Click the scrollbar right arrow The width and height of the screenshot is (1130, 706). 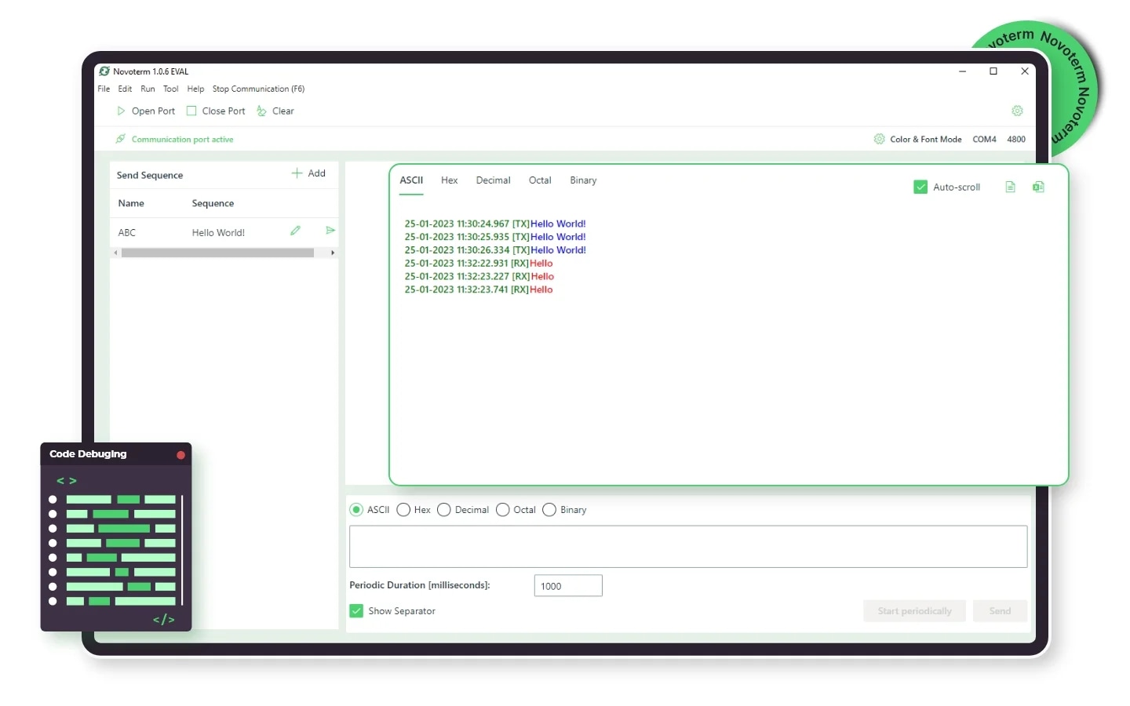333,253
